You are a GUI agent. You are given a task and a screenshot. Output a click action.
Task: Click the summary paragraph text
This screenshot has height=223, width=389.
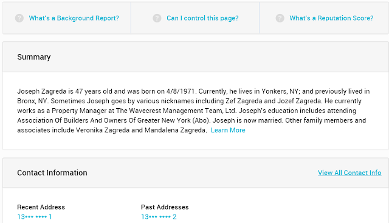click(193, 111)
